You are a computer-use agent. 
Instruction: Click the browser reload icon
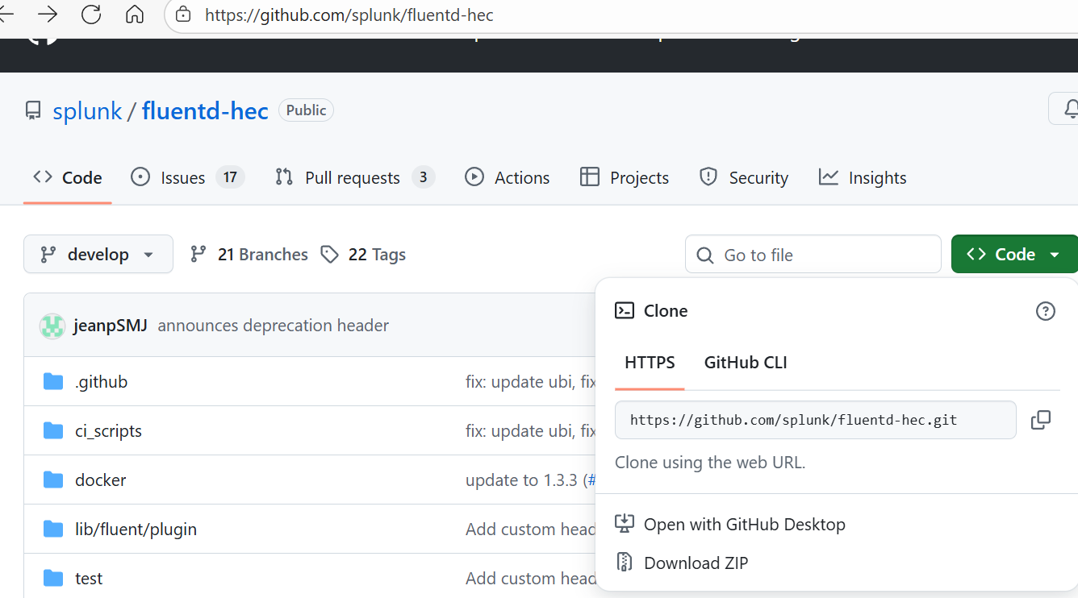(91, 14)
